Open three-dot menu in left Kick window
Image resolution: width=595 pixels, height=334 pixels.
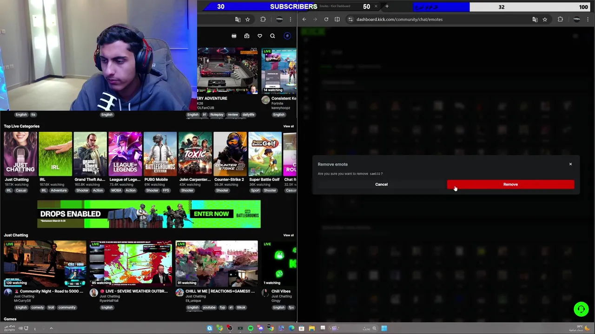(291, 19)
